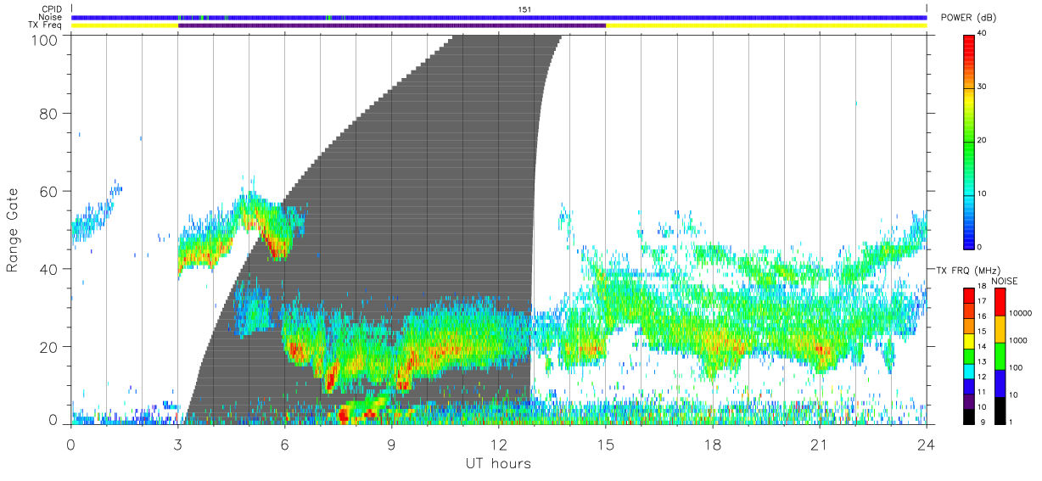Click the yellow segment of TX FRQ legend
This screenshot has height=481, width=1042.
(x=968, y=339)
